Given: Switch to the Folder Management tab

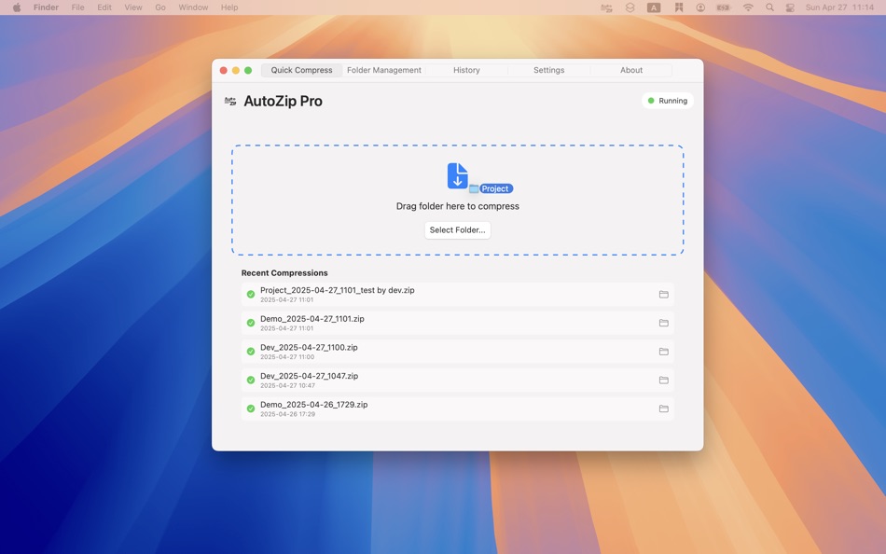Looking at the screenshot, I should point(385,70).
